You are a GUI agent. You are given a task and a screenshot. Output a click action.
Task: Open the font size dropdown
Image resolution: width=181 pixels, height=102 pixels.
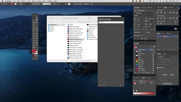(143, 19)
